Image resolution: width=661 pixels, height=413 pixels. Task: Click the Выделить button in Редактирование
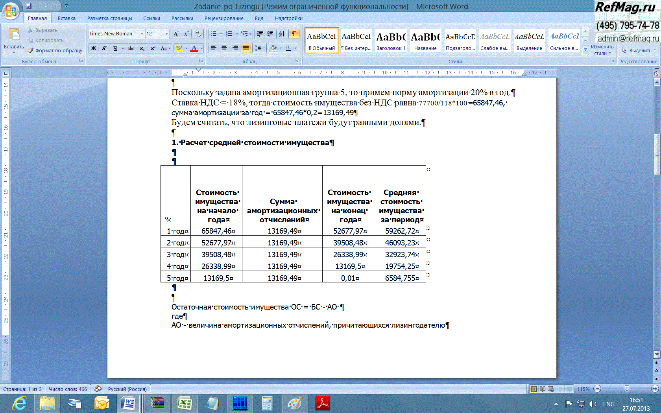(x=639, y=50)
